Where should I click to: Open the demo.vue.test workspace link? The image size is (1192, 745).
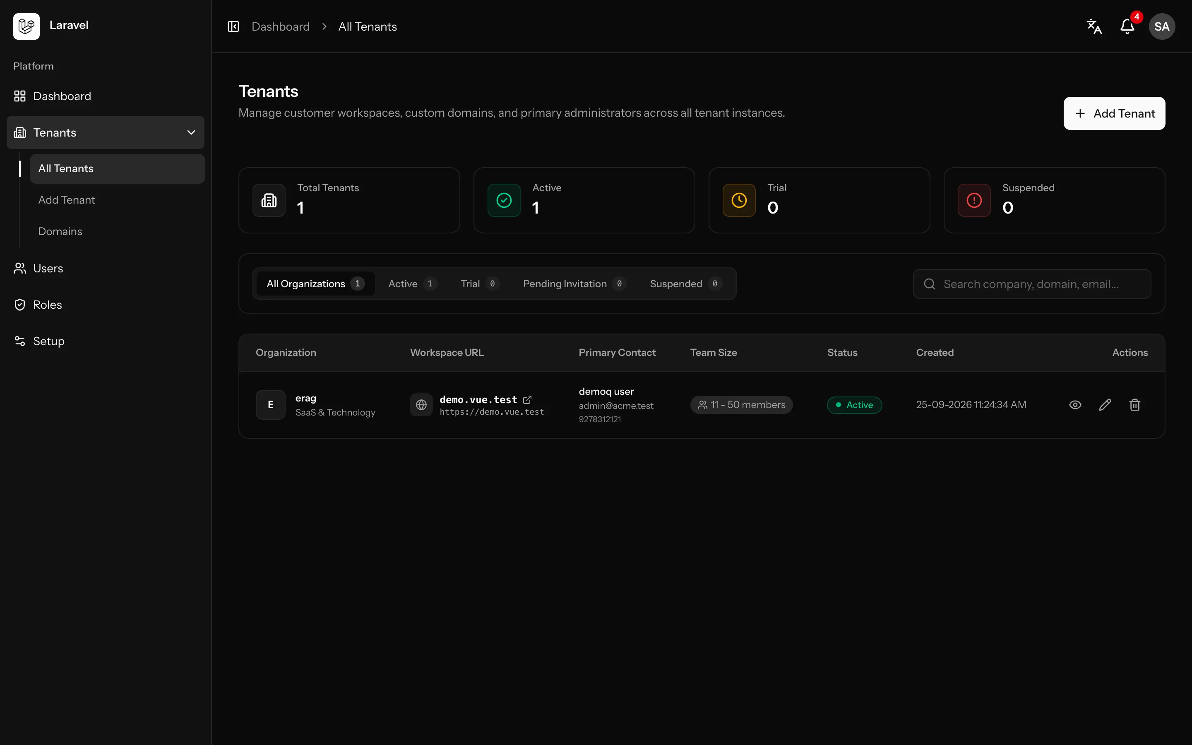coord(478,399)
